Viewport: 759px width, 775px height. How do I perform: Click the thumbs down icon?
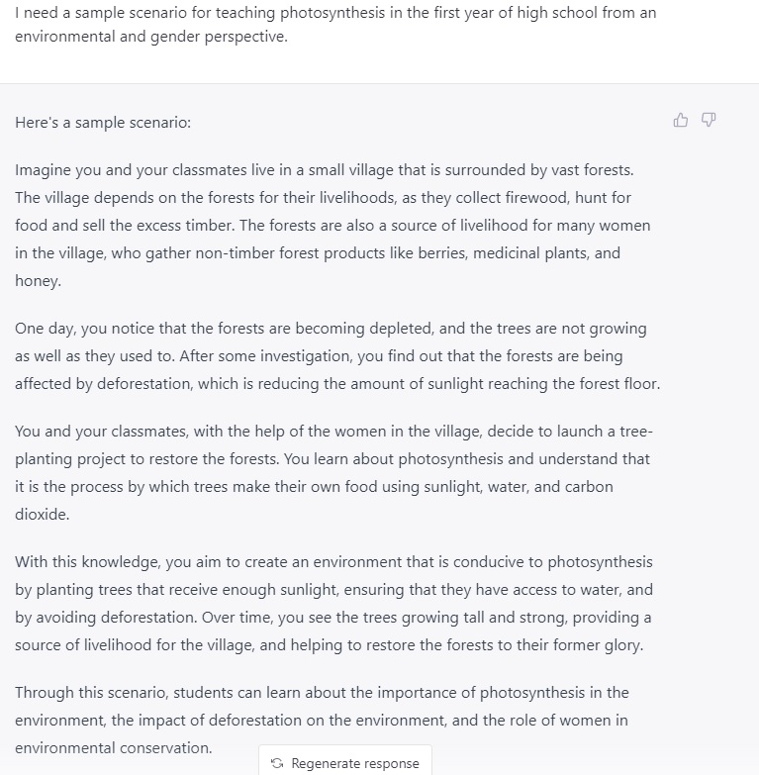(x=709, y=120)
